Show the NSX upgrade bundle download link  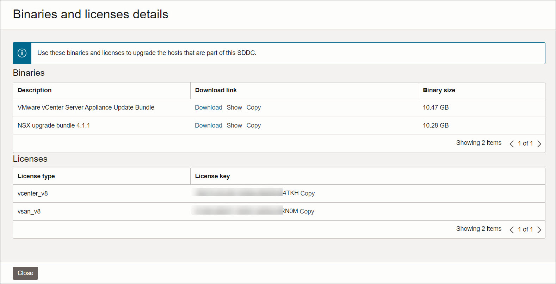[234, 125]
